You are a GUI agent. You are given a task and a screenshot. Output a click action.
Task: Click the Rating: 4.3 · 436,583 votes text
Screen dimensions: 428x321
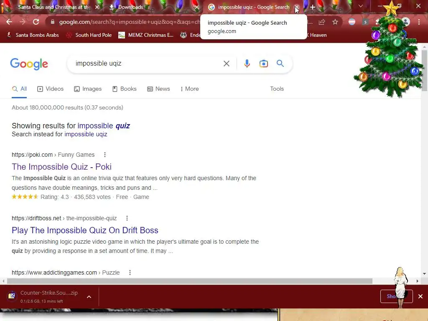tap(76, 197)
